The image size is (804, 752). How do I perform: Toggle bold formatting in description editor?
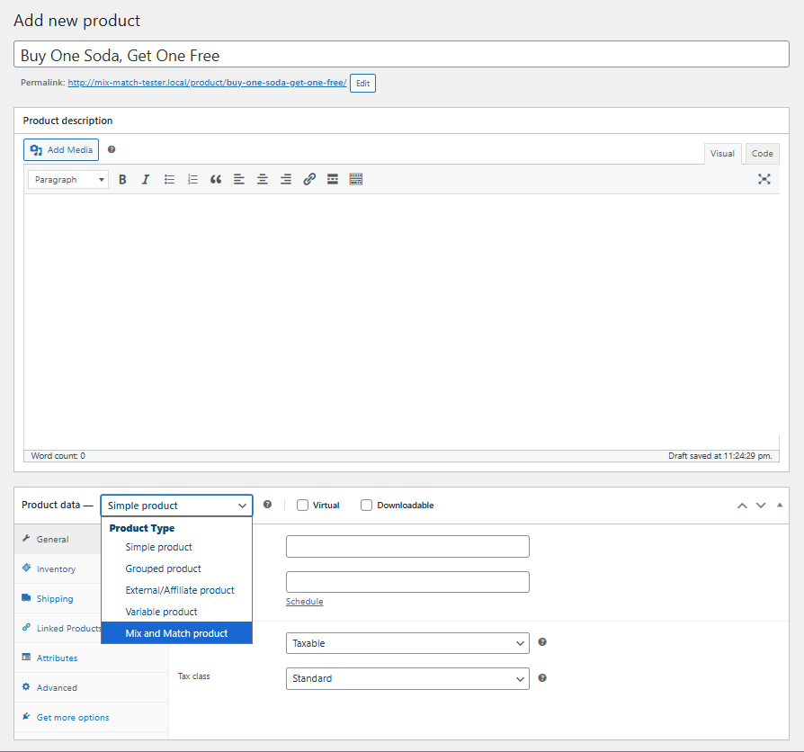coord(122,180)
